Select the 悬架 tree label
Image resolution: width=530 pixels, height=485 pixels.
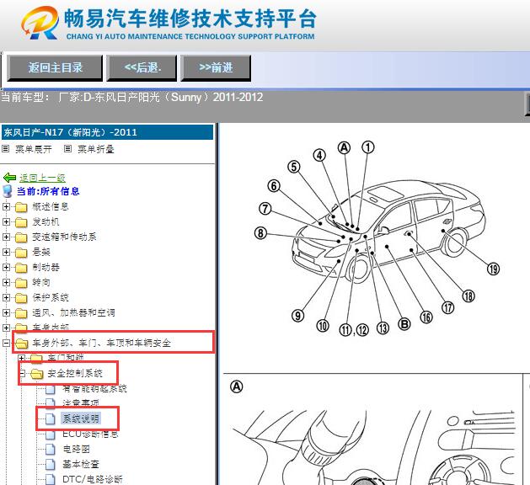point(41,253)
